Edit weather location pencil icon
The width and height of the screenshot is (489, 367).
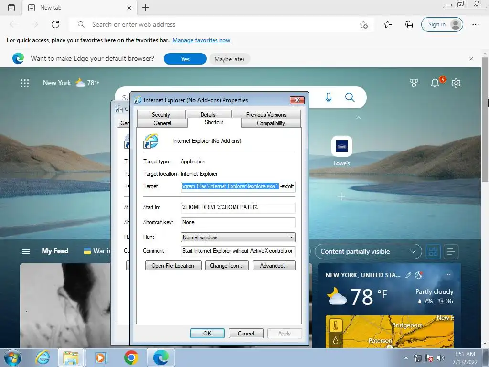coord(408,275)
